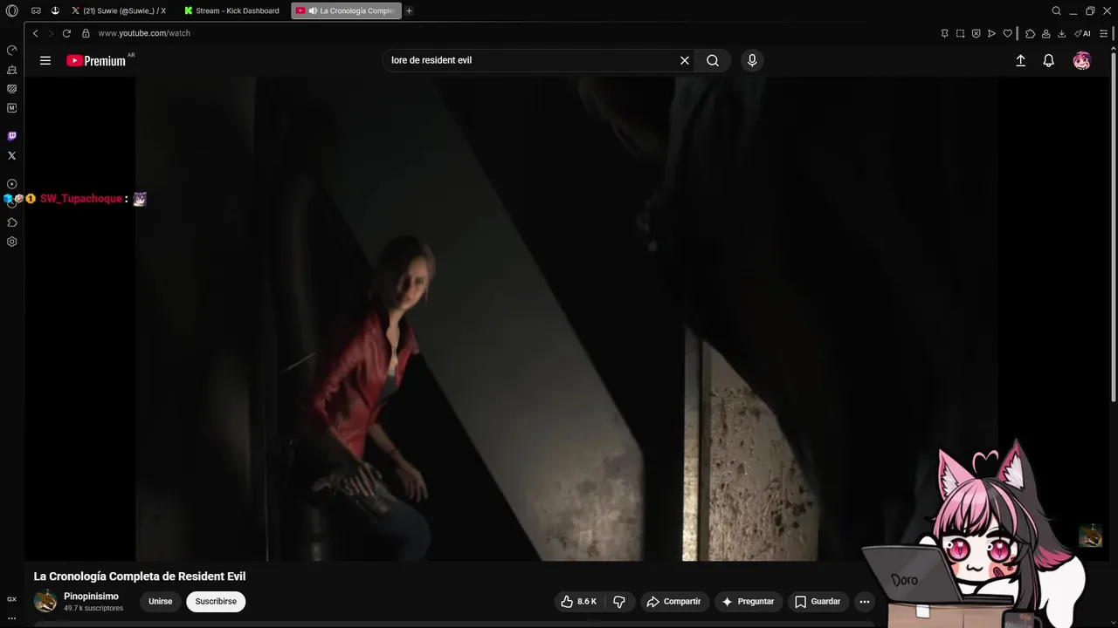Switch to the Stream - Kick Dashboard tab
Viewport: 1118px width, 628px height.
232,10
